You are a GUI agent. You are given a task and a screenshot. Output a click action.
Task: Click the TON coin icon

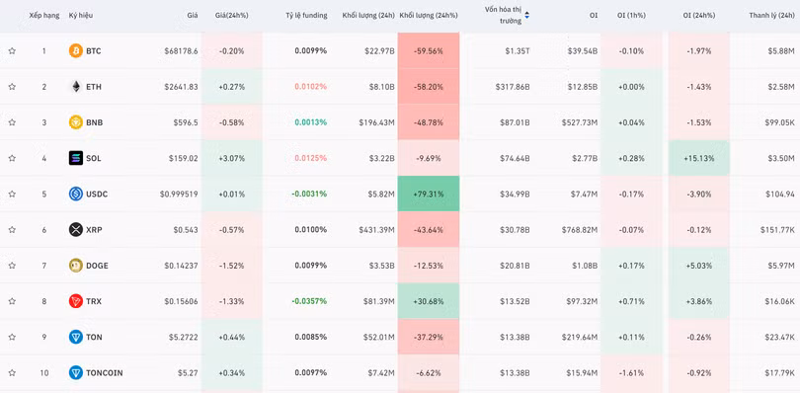click(x=75, y=337)
